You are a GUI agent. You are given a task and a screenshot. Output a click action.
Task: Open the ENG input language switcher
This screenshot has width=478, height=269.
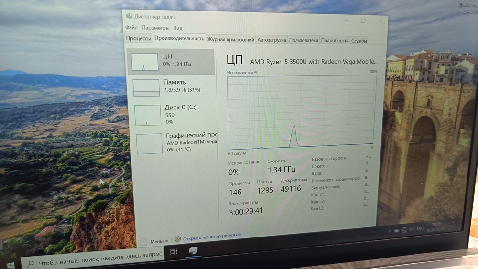pos(420,230)
